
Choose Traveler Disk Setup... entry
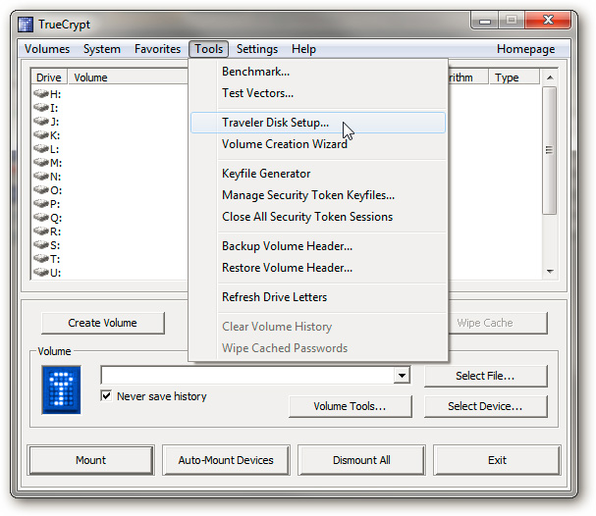[318, 123]
